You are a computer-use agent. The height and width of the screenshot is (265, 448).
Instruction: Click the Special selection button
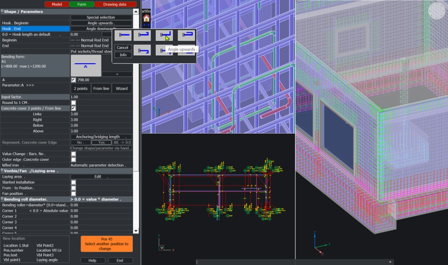point(102,17)
